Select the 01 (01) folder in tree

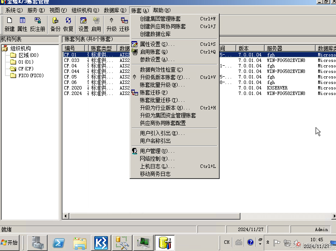point(26,62)
